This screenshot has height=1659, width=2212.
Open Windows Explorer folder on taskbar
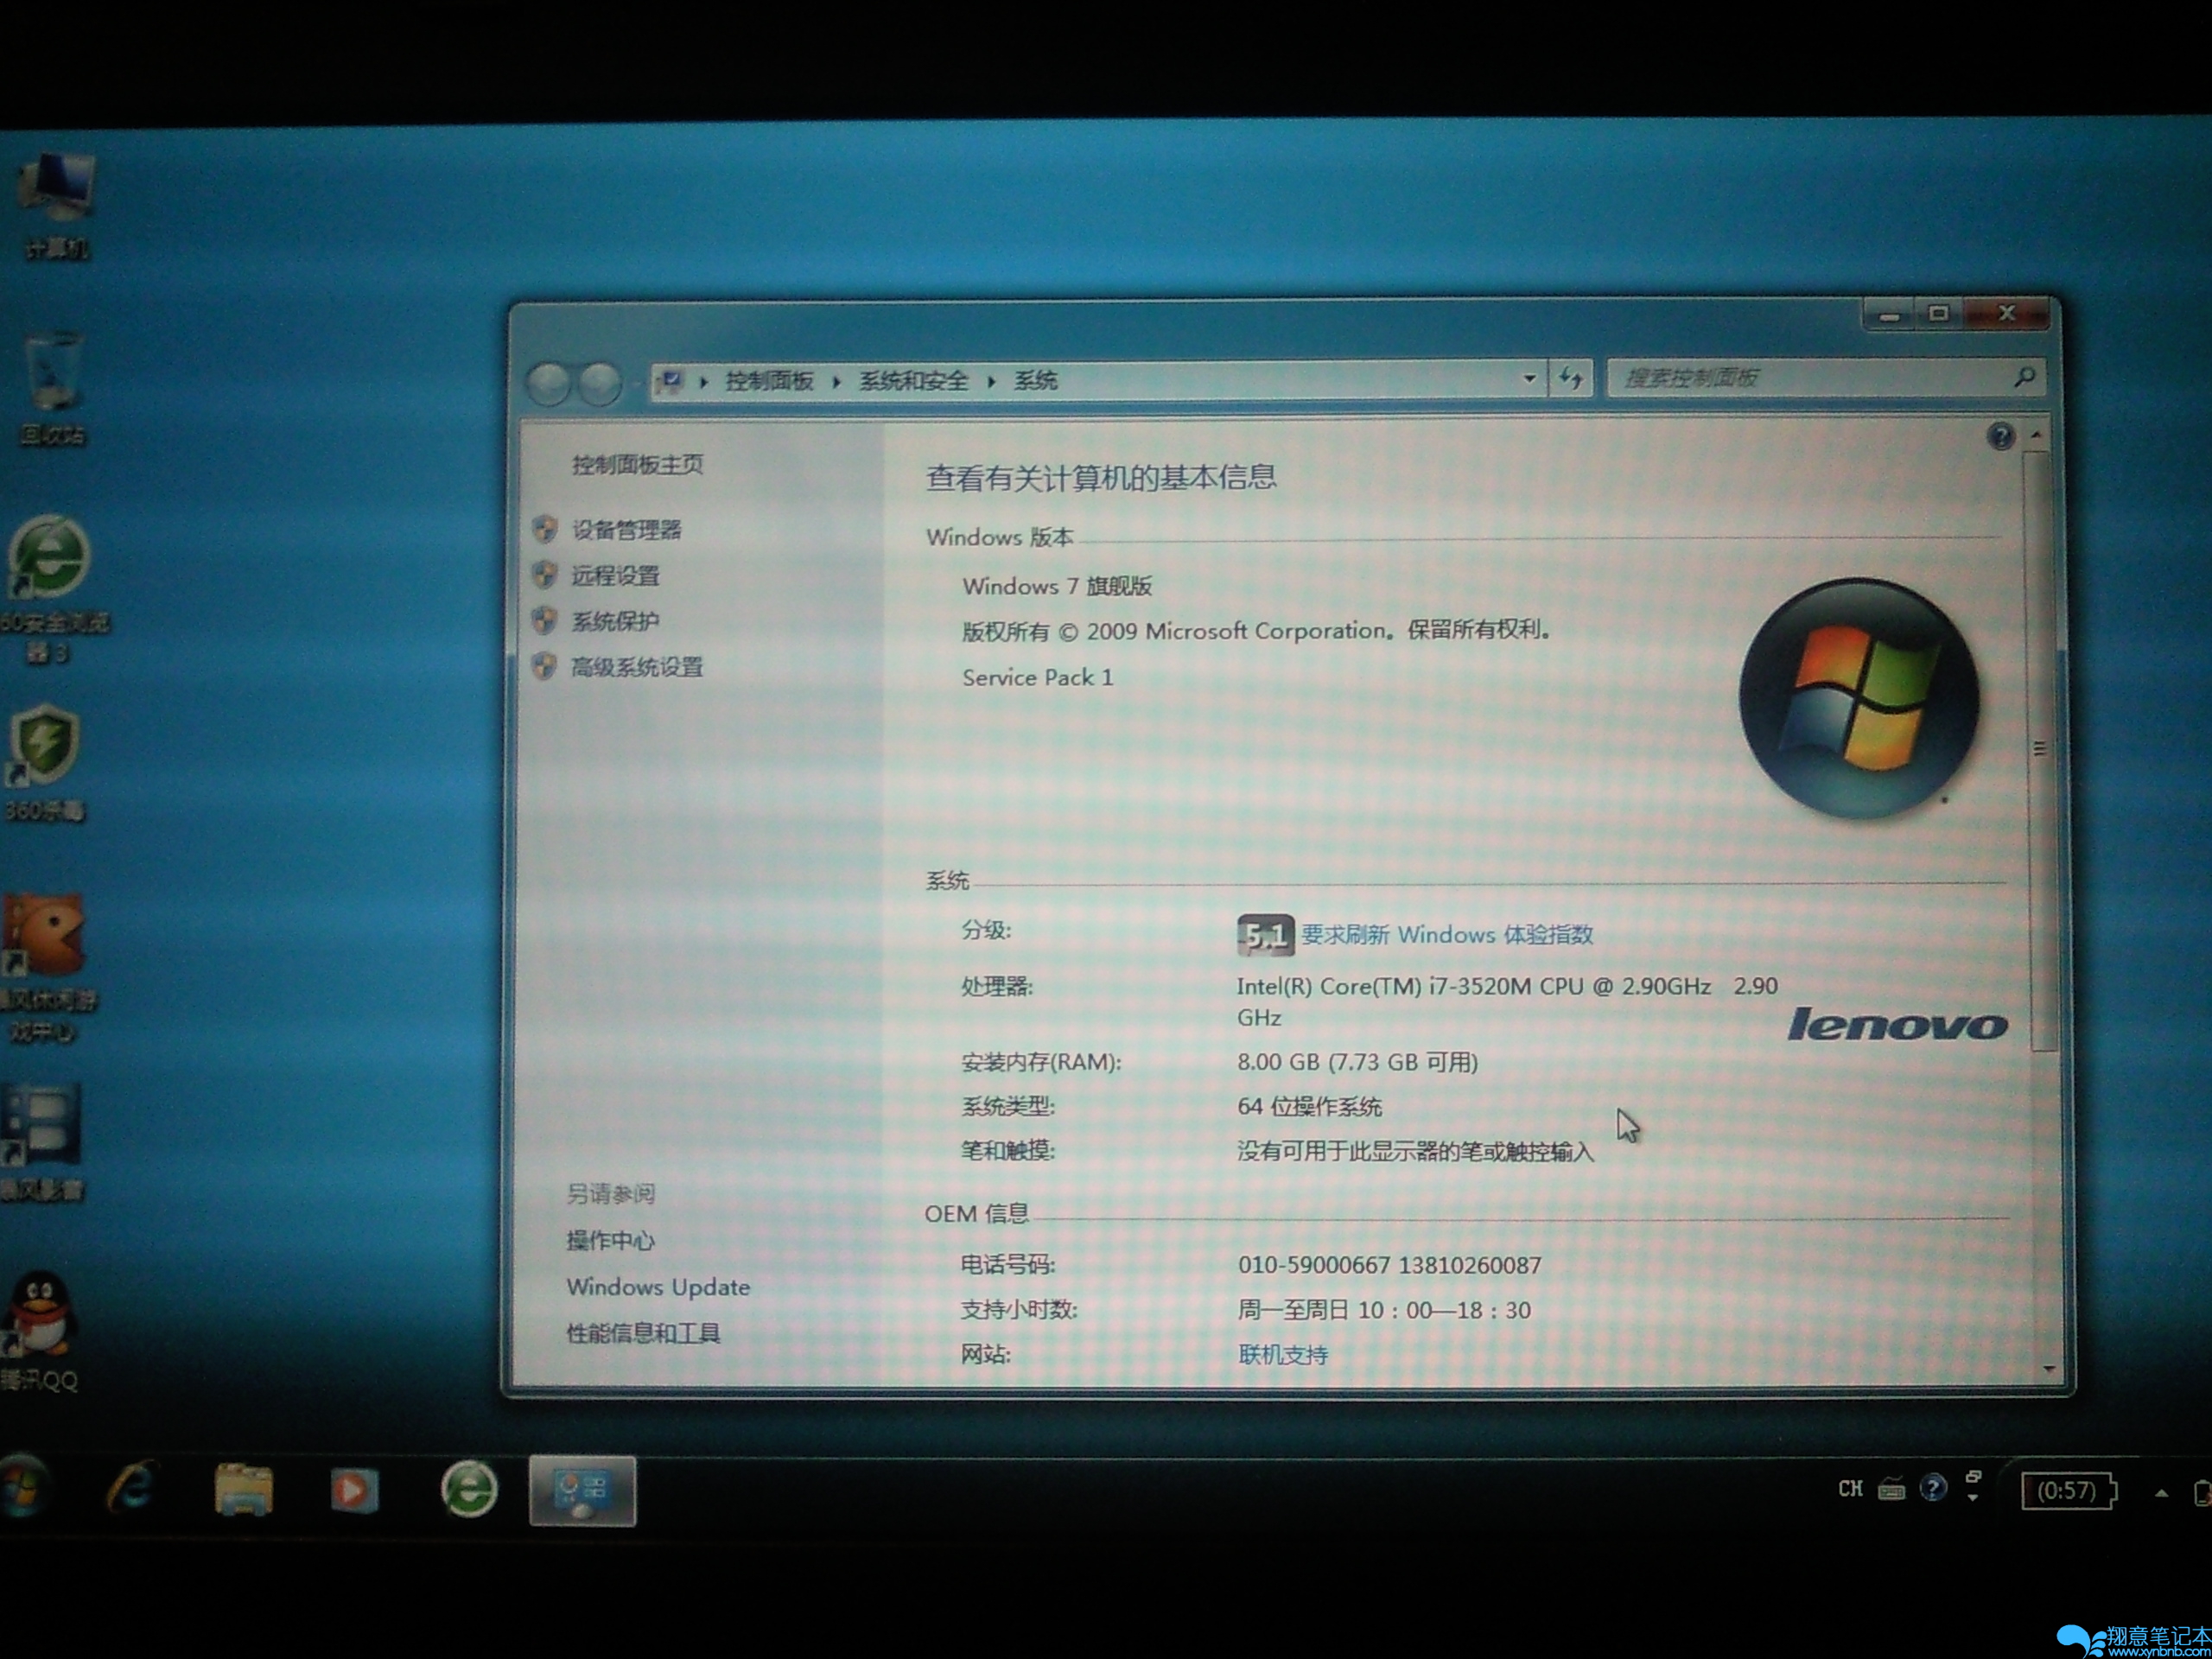coord(243,1490)
